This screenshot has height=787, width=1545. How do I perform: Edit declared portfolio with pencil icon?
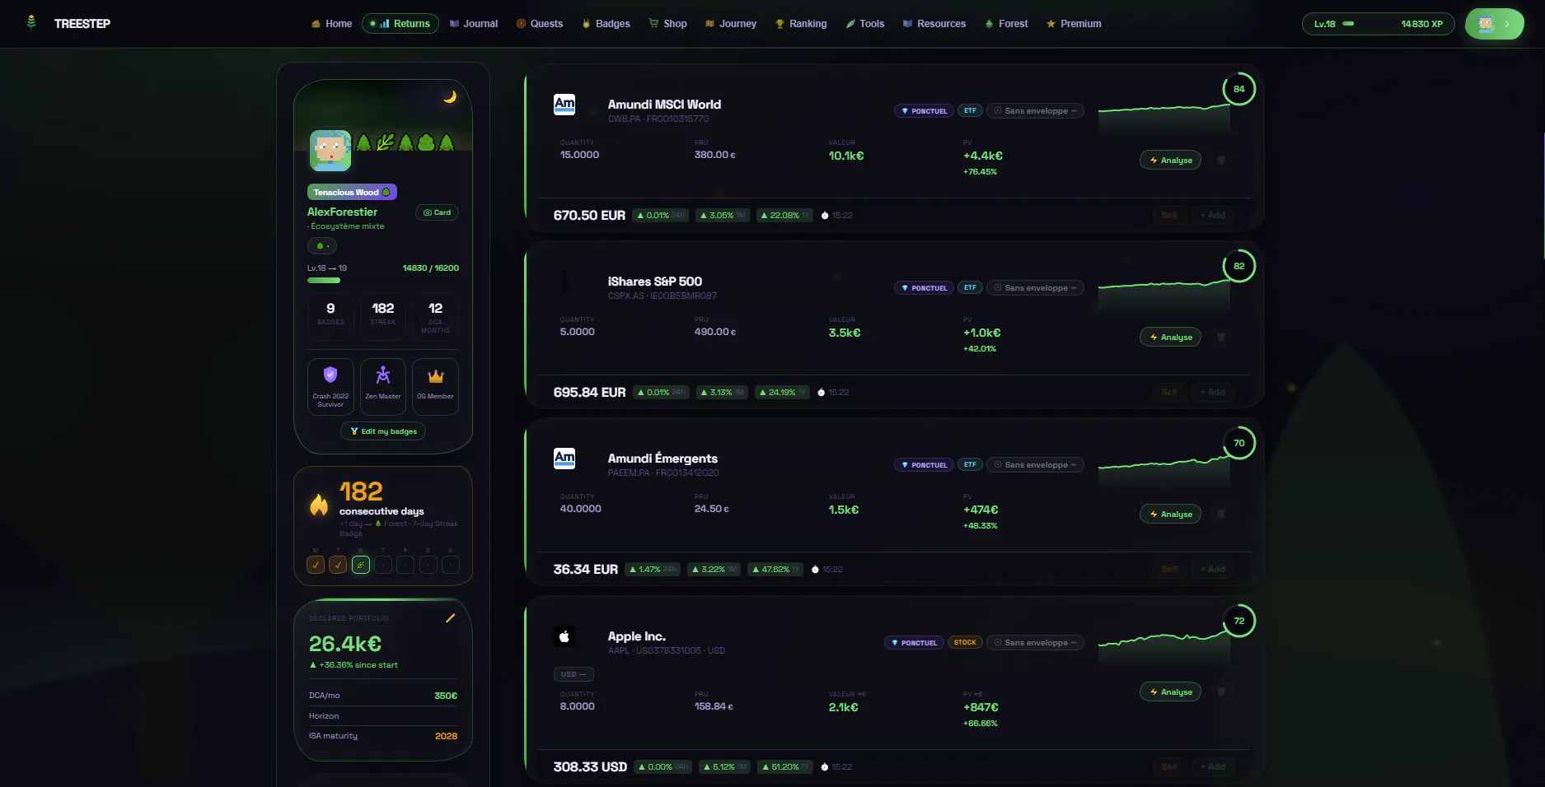(451, 618)
